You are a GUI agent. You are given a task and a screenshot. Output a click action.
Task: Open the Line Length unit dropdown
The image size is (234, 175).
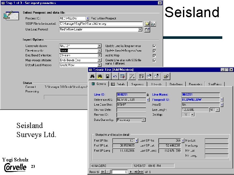click(x=217, y=110)
